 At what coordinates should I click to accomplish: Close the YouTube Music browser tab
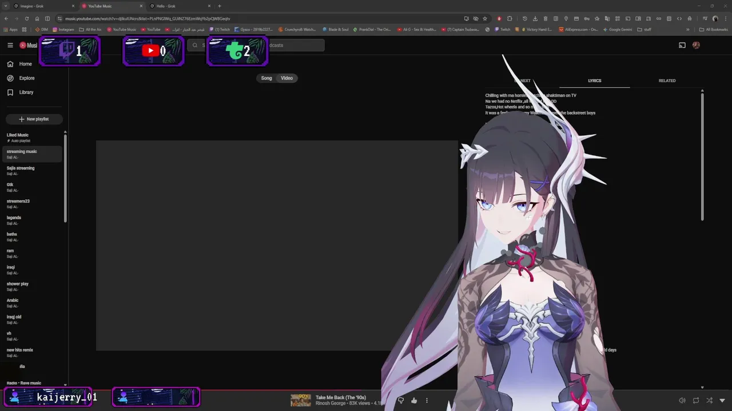coord(141,6)
